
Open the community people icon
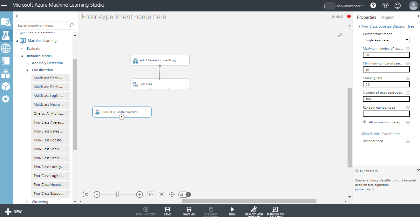(x=385, y=5)
